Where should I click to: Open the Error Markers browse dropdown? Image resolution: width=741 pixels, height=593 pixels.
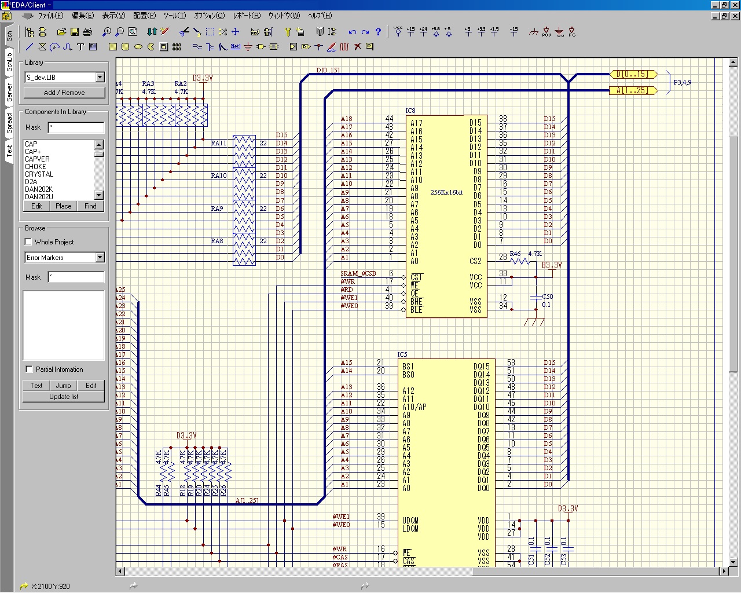(100, 257)
